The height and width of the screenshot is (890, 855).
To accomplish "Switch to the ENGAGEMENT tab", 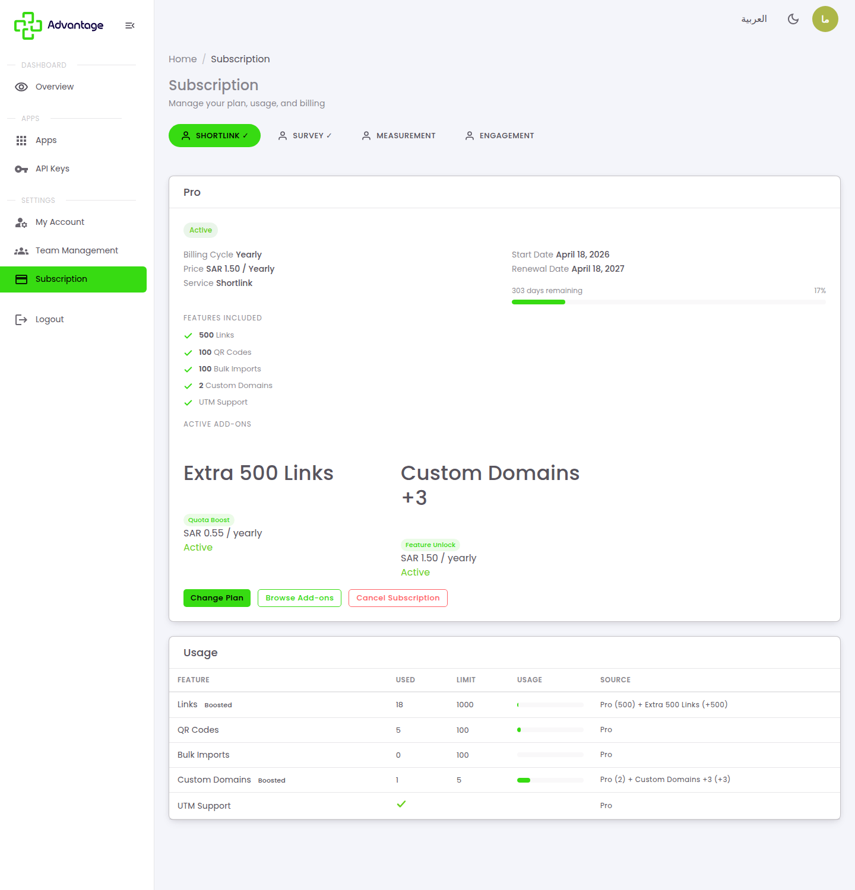I will point(499,136).
